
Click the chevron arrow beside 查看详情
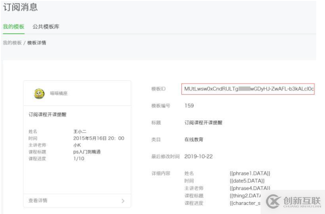coord(123,201)
